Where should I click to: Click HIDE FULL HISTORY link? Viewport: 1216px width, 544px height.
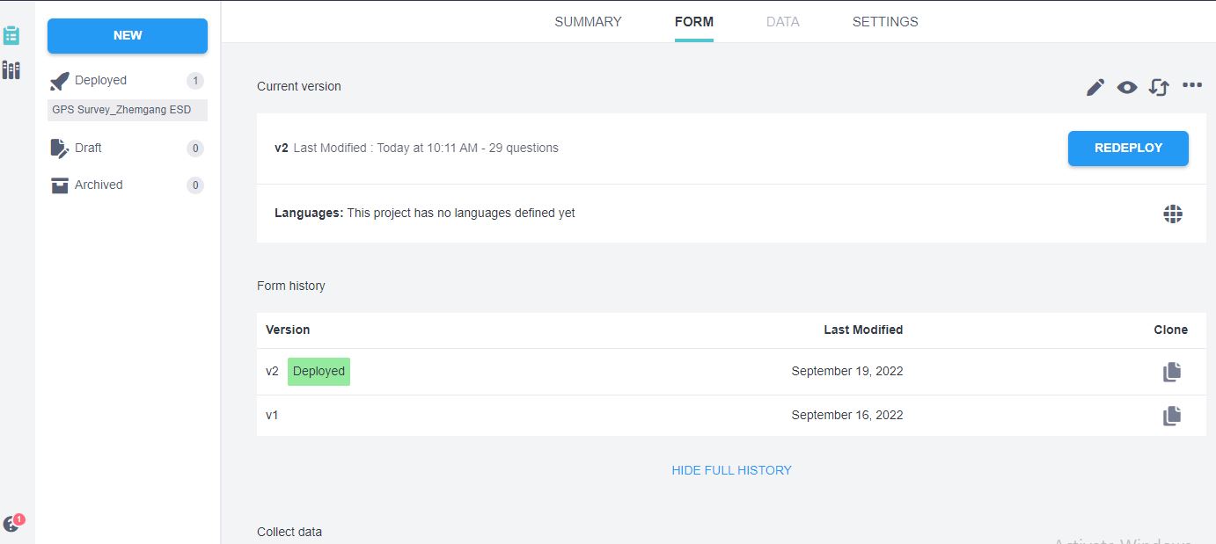click(x=731, y=470)
